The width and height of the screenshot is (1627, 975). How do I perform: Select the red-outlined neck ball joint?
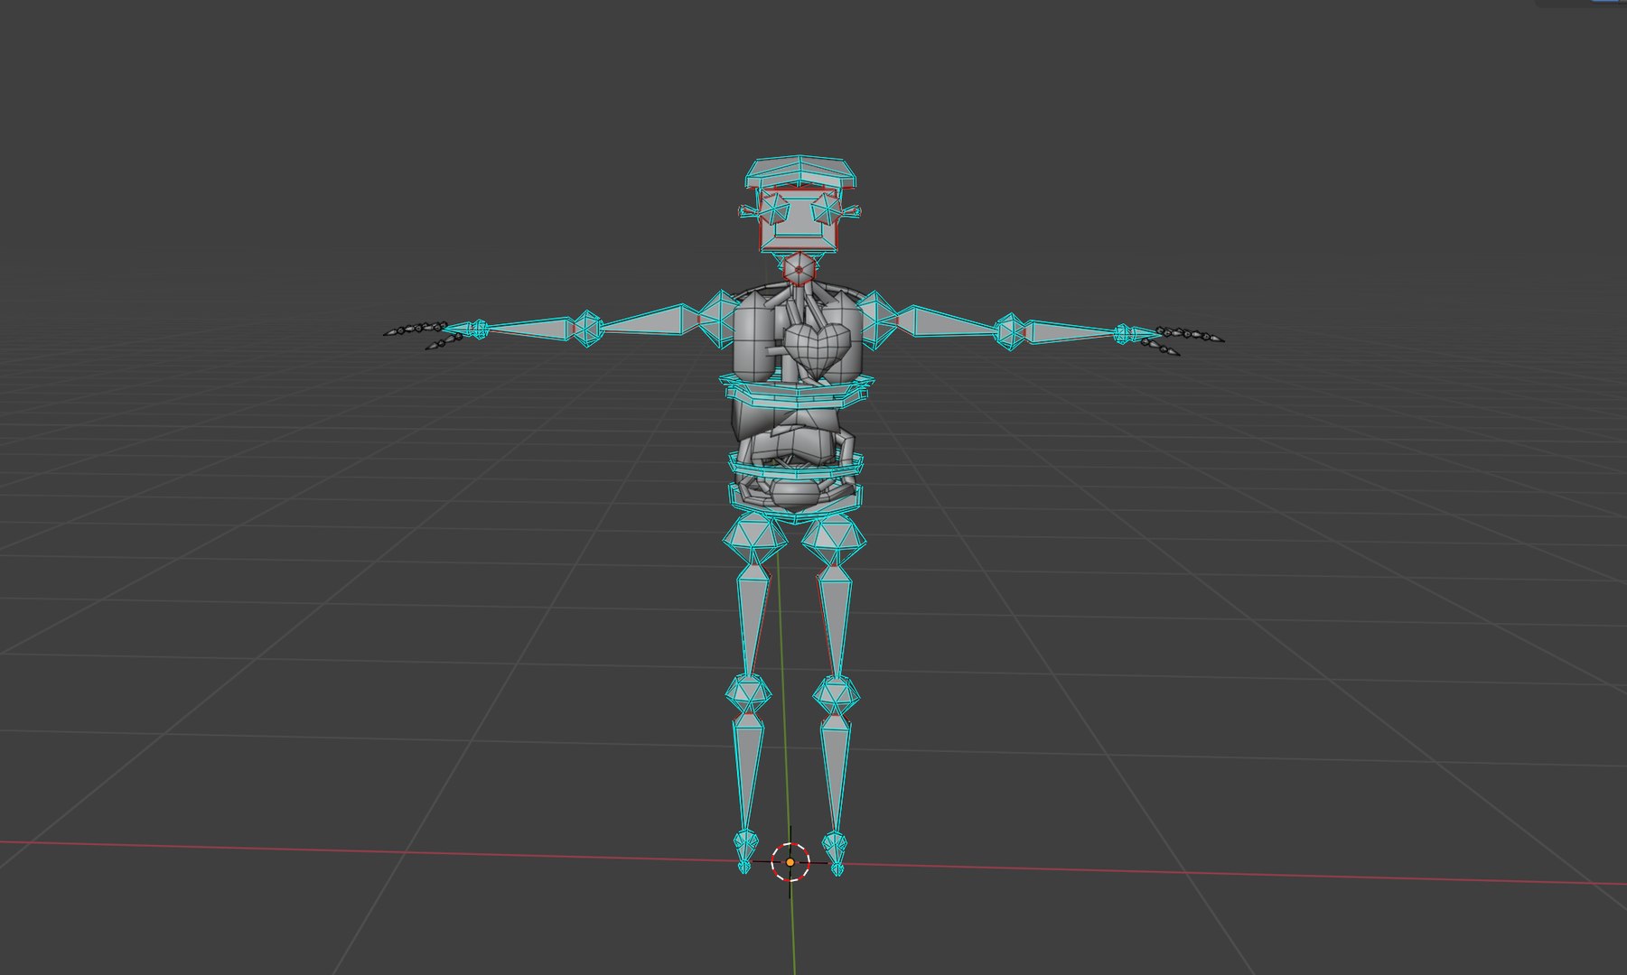point(799,269)
